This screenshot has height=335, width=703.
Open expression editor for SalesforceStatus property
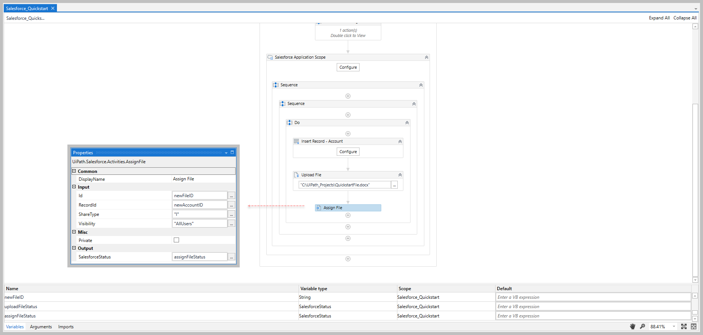(231, 257)
